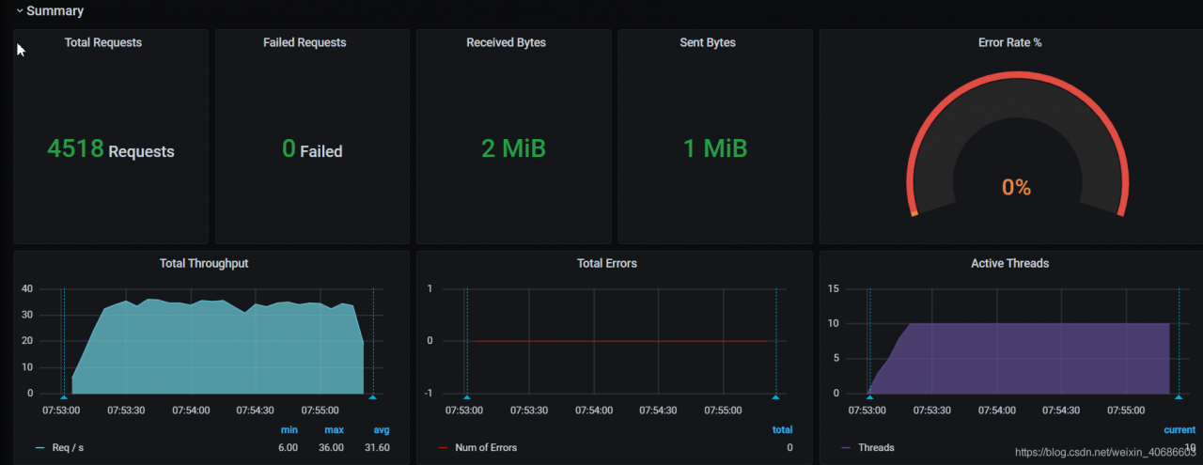The height and width of the screenshot is (465, 1203).
Task: Open the Active Threads panel title menu
Action: pyautogui.click(x=1009, y=263)
